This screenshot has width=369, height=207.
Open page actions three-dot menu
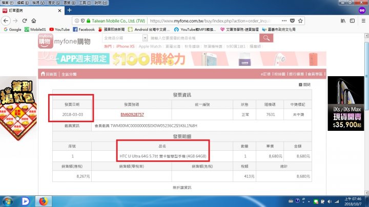284,20
